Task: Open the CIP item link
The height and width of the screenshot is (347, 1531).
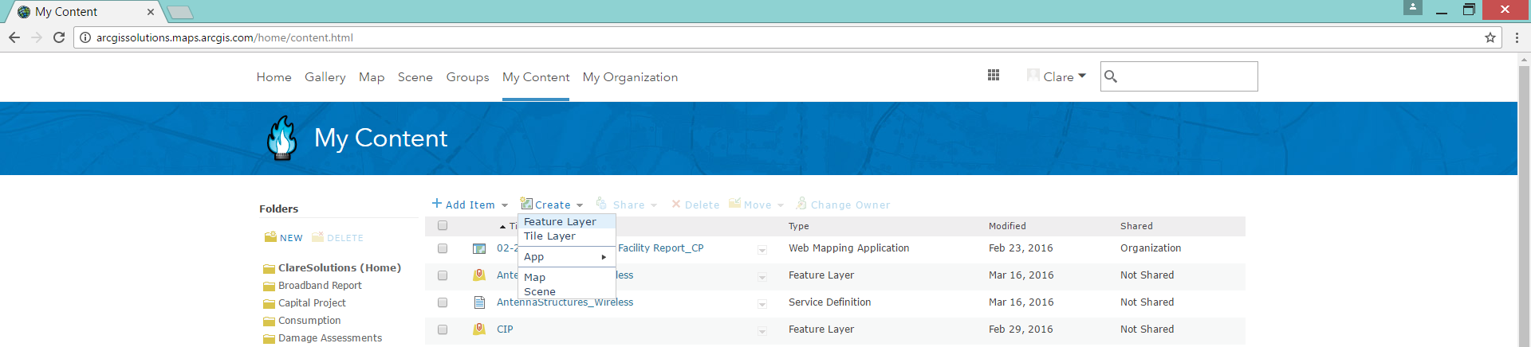Action: (x=505, y=329)
